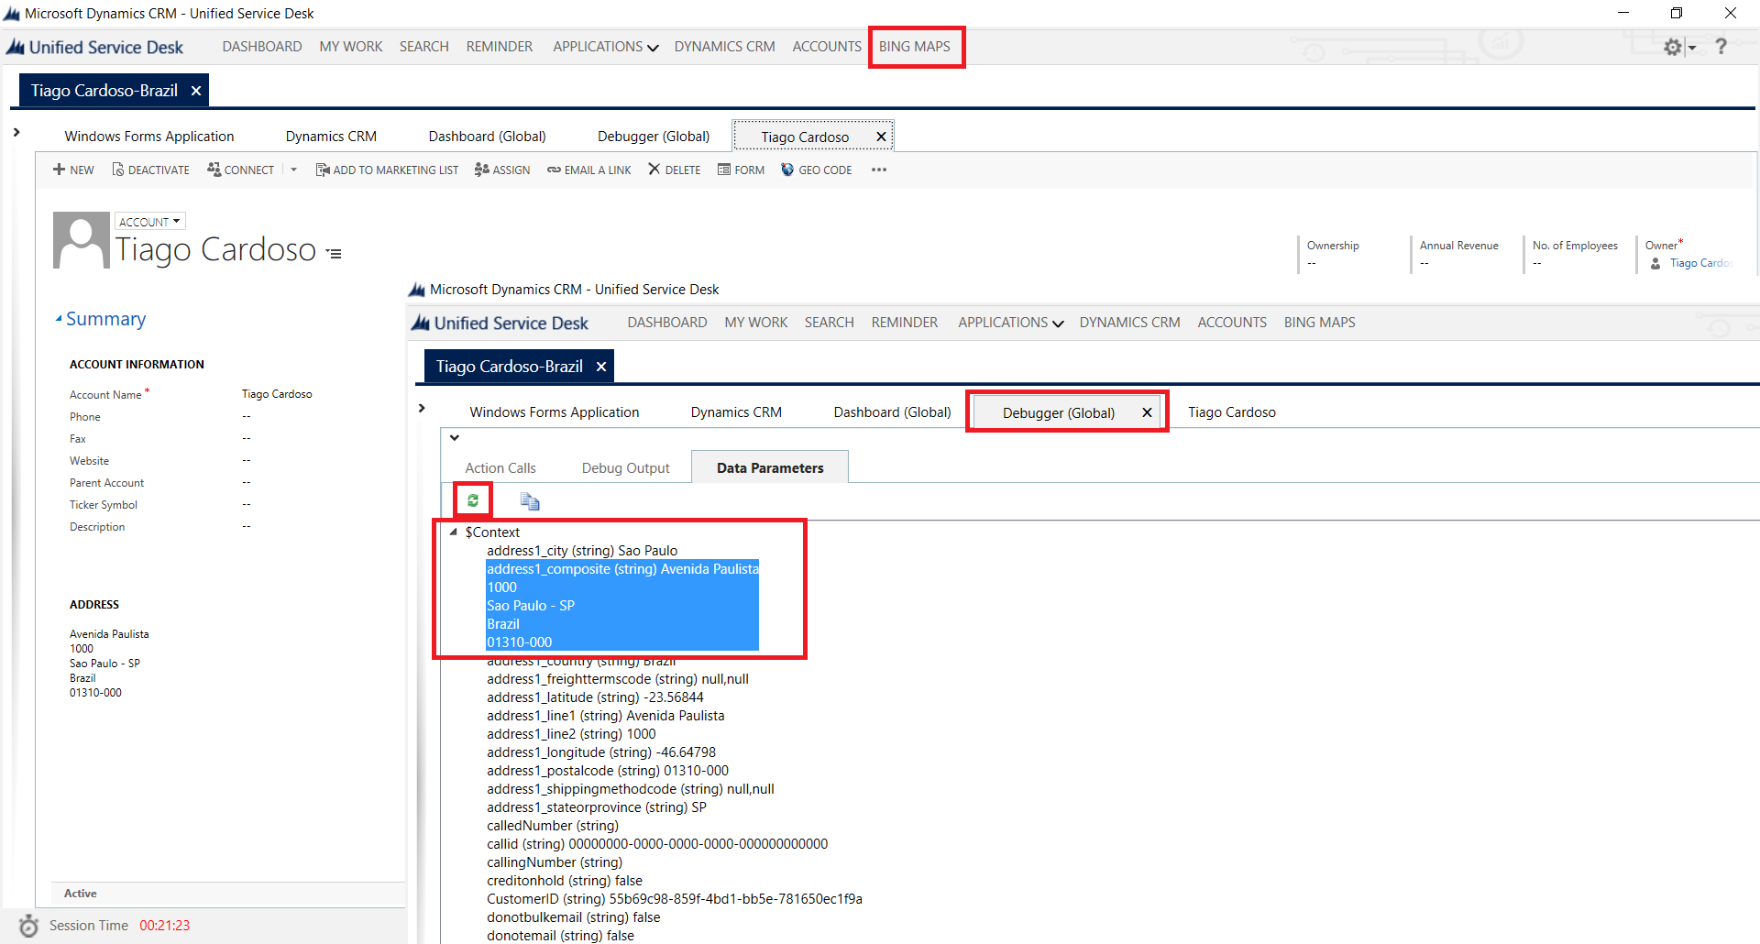Click the more commands ellipsis

[879, 170]
